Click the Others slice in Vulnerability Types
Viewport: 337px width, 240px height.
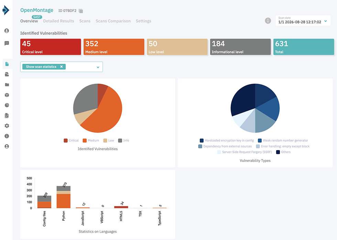tap(243, 99)
